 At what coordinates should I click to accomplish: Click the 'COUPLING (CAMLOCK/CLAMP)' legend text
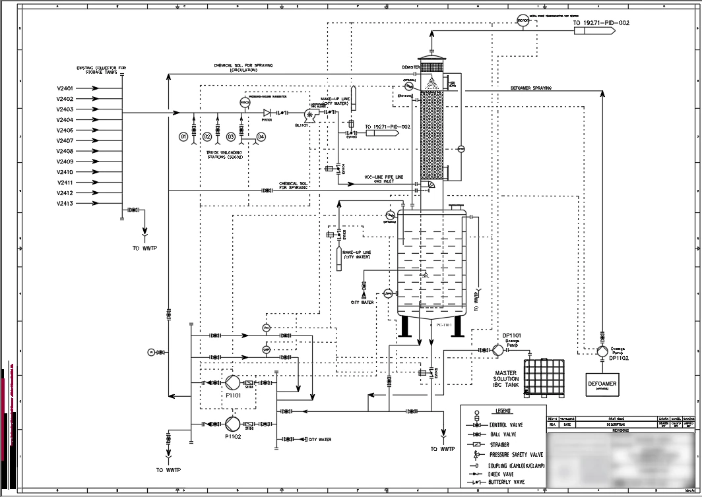coord(517,465)
